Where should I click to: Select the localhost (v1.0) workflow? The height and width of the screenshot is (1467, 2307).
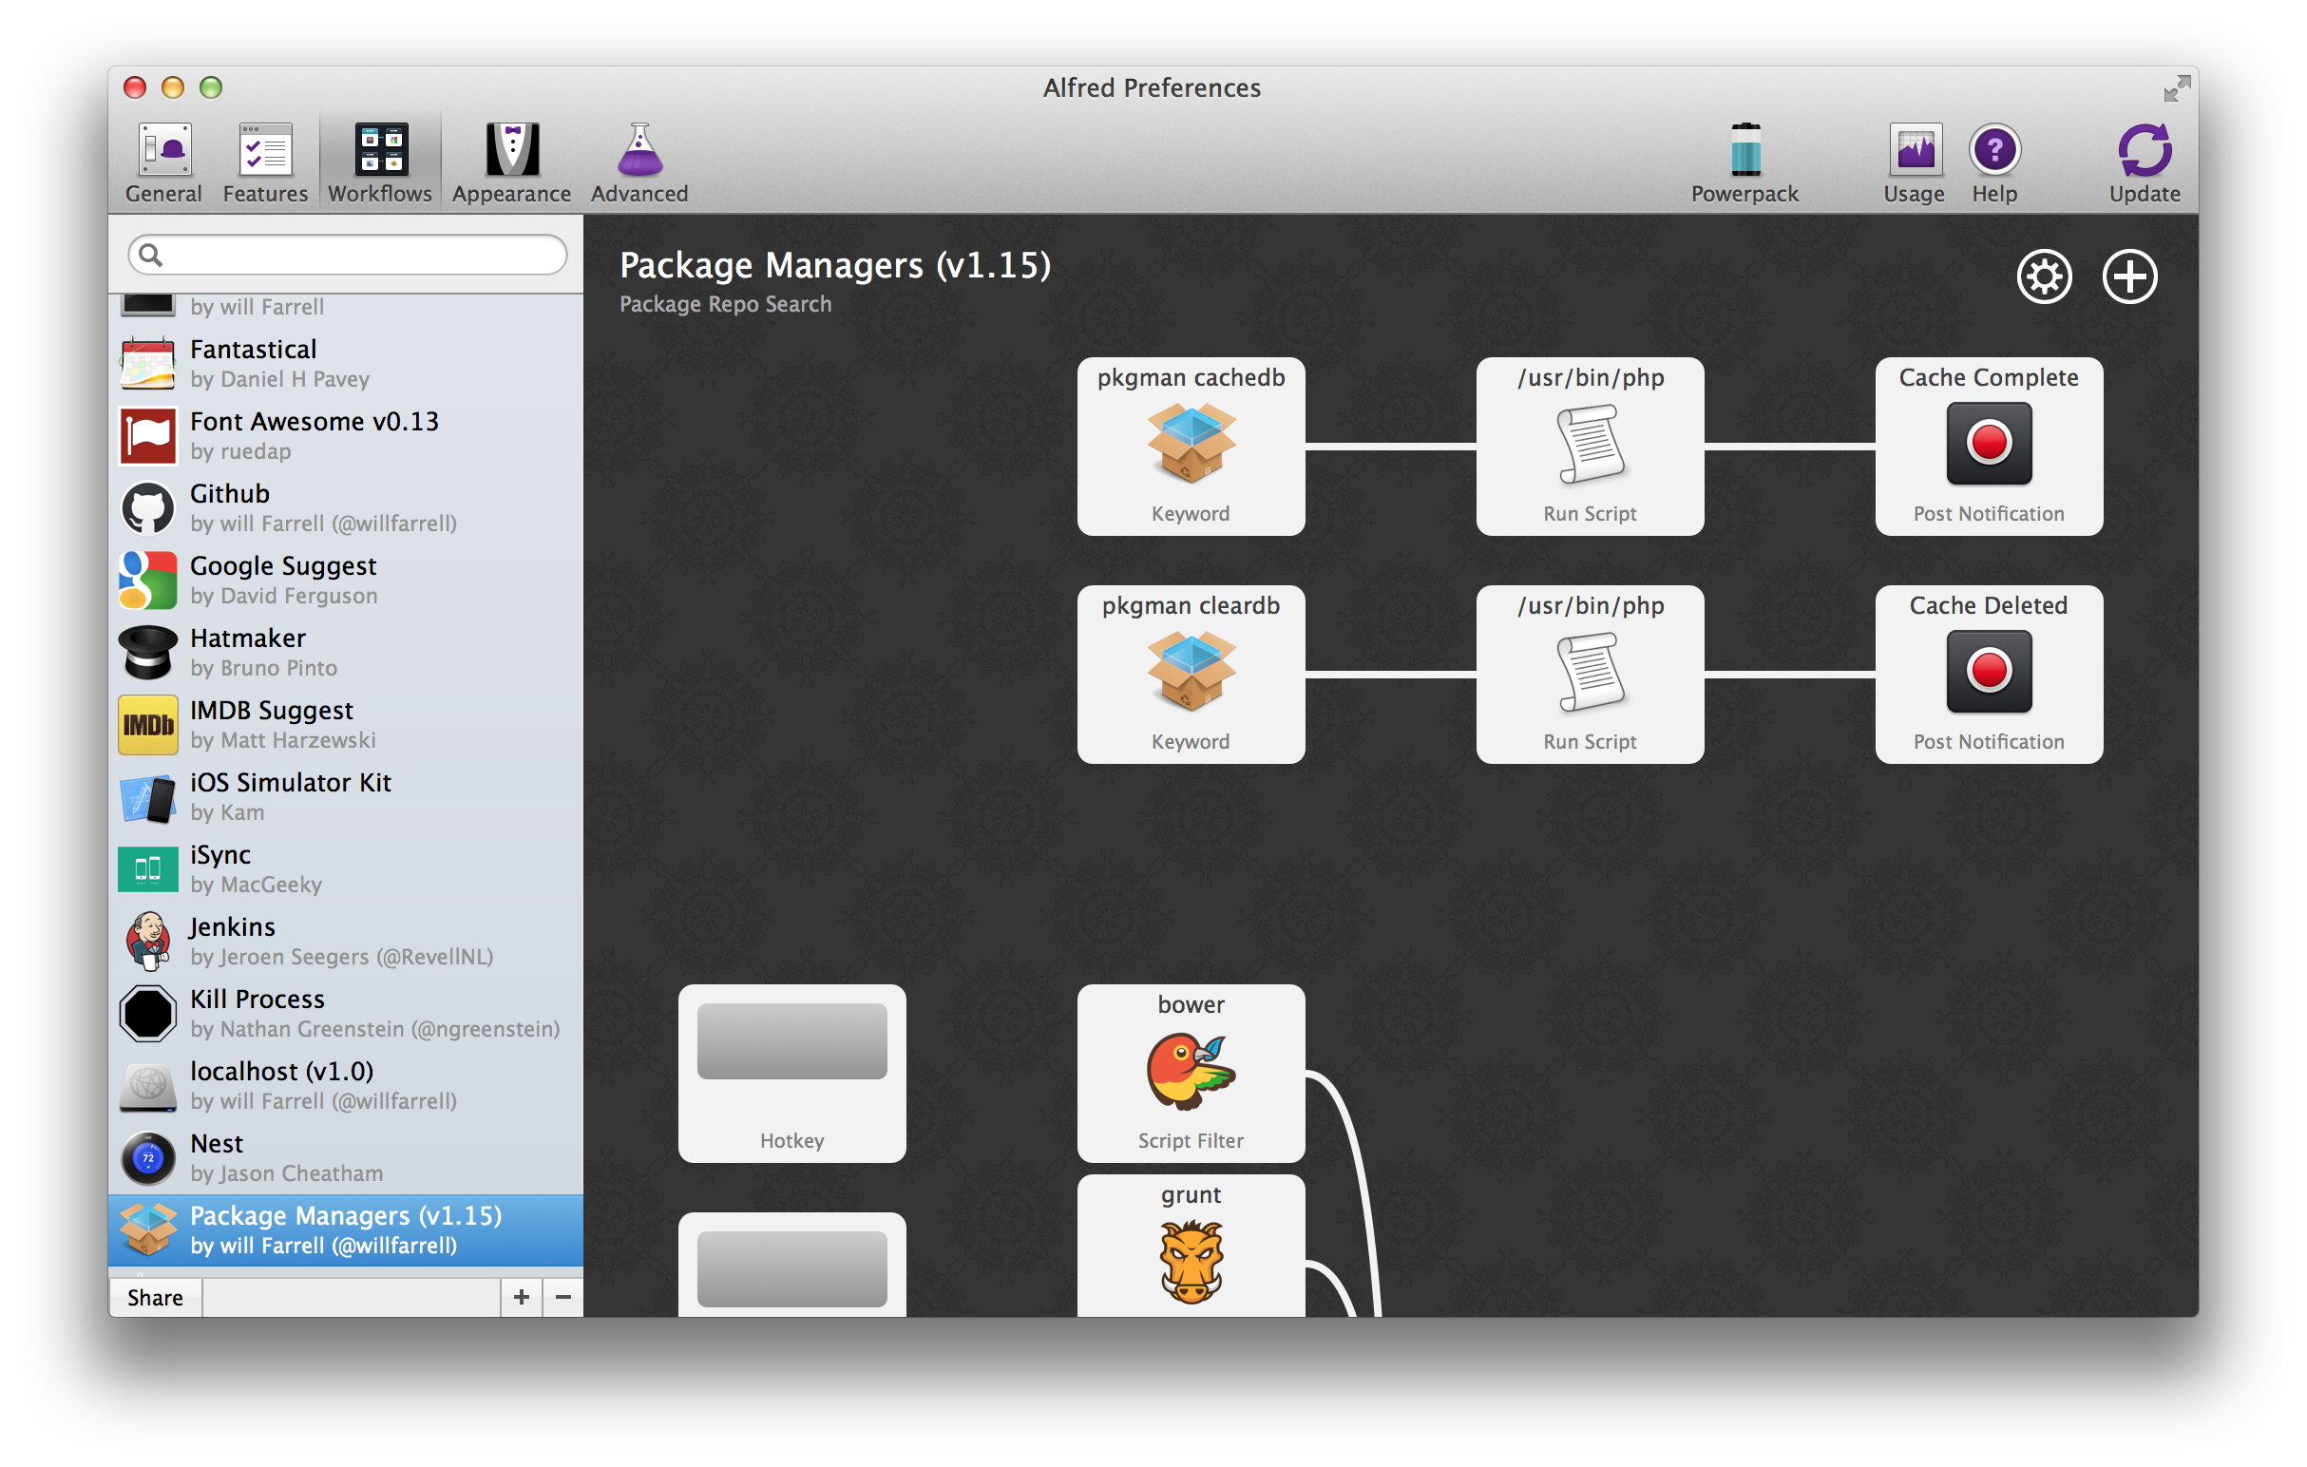(346, 1086)
